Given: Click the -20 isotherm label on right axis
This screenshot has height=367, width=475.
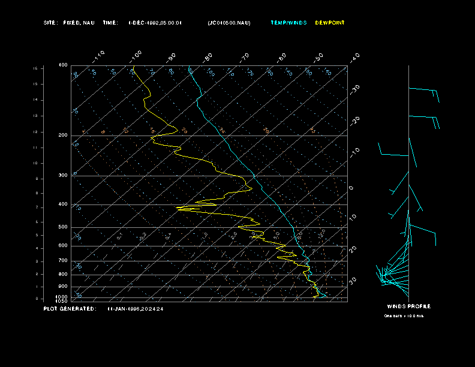Looking at the screenshot, I should click(354, 121).
